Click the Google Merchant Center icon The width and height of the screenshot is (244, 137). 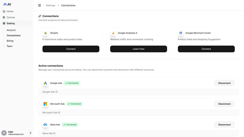(181, 33)
